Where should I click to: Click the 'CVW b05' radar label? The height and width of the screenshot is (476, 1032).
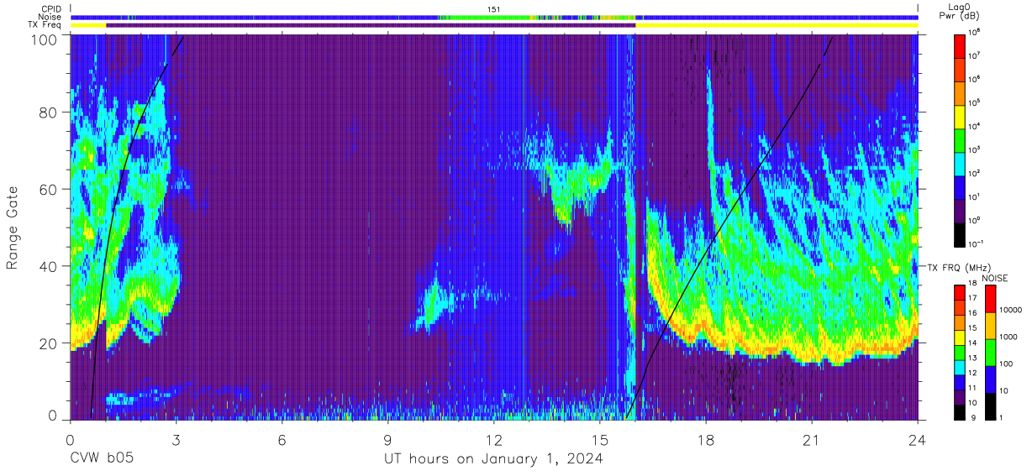point(101,459)
